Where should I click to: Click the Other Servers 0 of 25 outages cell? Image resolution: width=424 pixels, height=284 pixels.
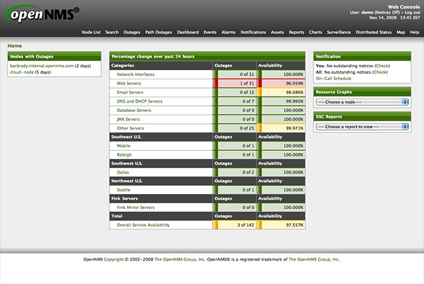[x=235, y=128]
